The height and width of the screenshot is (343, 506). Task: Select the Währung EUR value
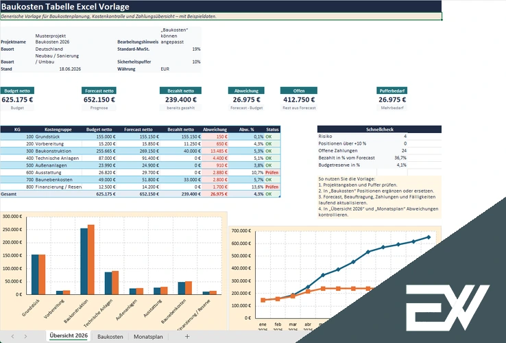165,69
